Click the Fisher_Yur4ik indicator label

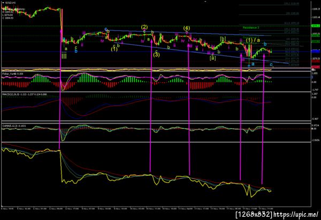coord(12,74)
